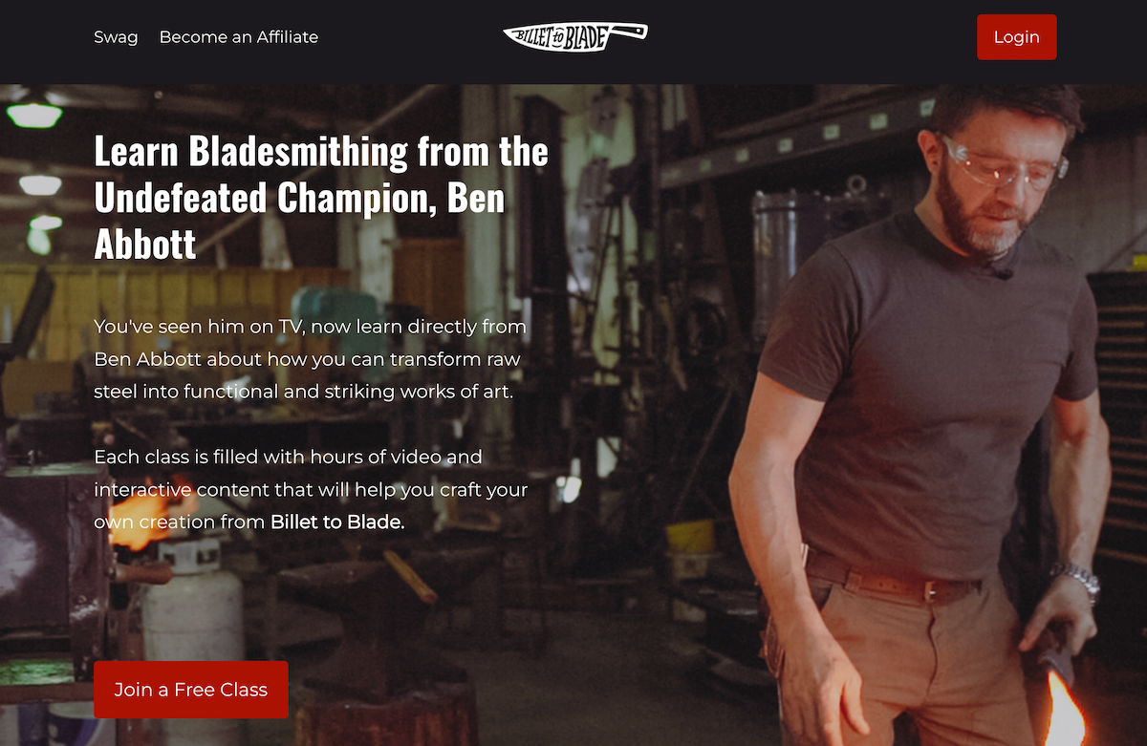Click the red Login button

(1016, 37)
